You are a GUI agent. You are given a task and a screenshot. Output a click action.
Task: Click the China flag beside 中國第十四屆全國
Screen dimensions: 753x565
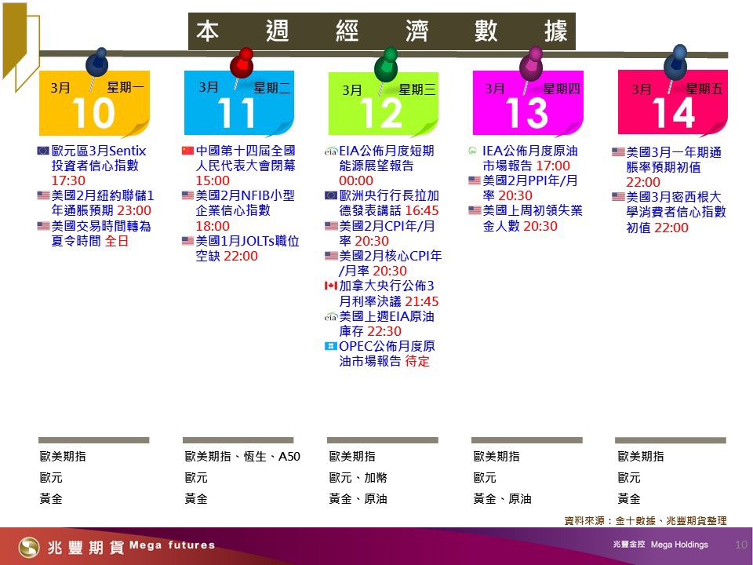tap(187, 150)
